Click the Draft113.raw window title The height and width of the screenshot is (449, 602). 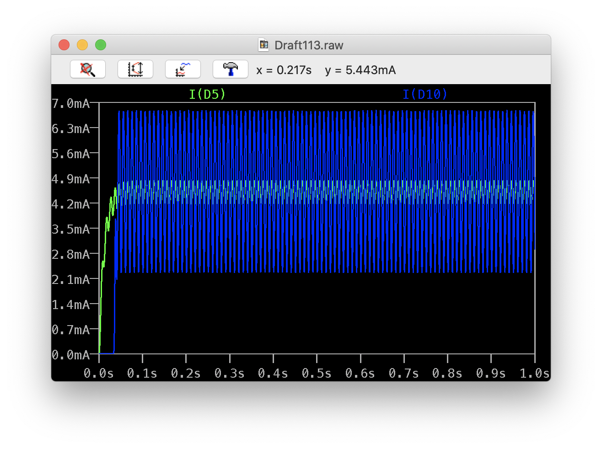309,45
